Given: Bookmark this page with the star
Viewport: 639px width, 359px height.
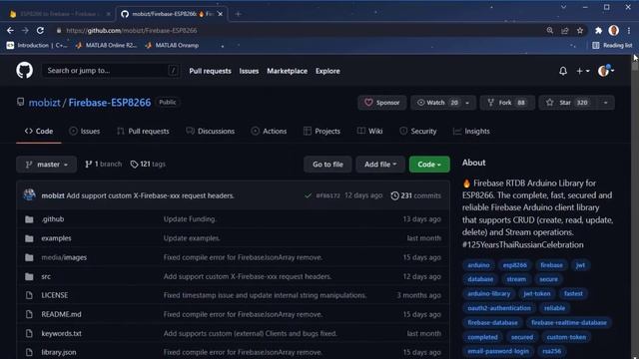Looking at the screenshot, I should click(x=580, y=31).
